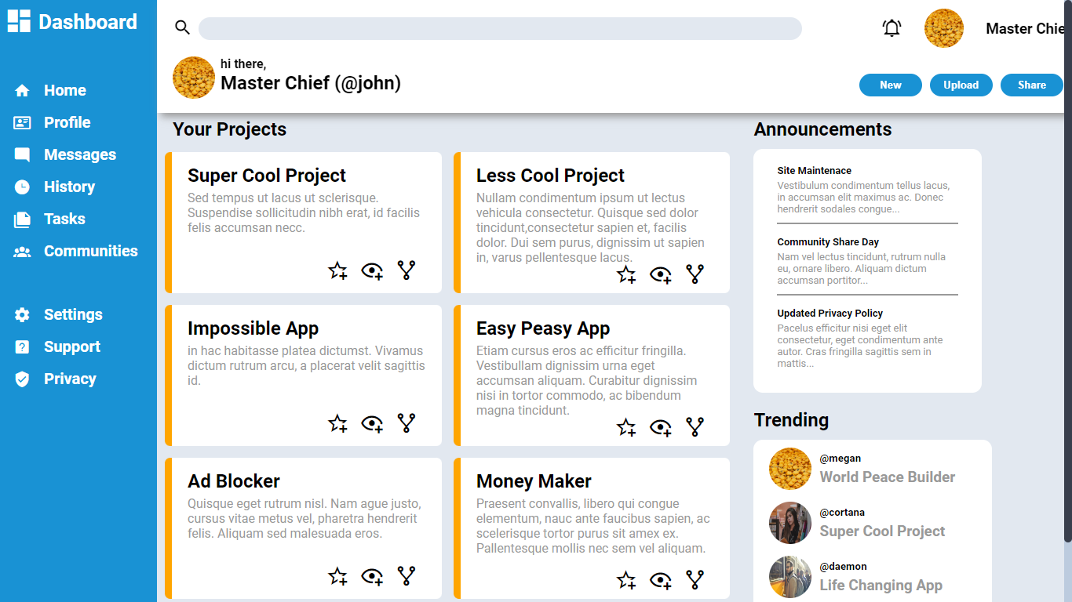Open @cortana's trending Super Cool Project
This screenshot has height=602, width=1072.
click(x=882, y=531)
